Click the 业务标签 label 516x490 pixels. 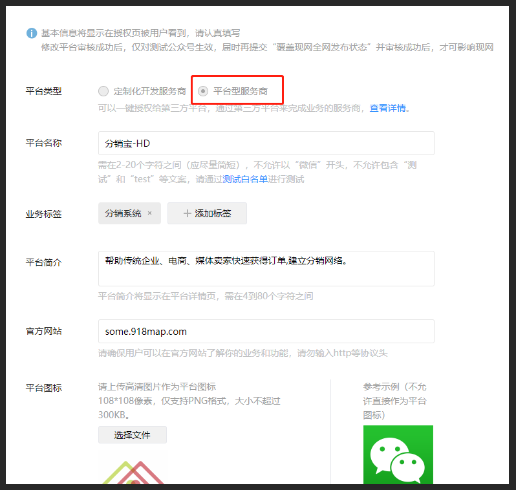43,214
